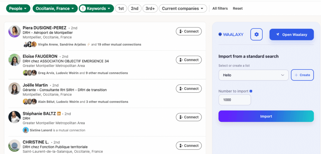
Task: Click the Waalaxy logo
Action: 231,34
